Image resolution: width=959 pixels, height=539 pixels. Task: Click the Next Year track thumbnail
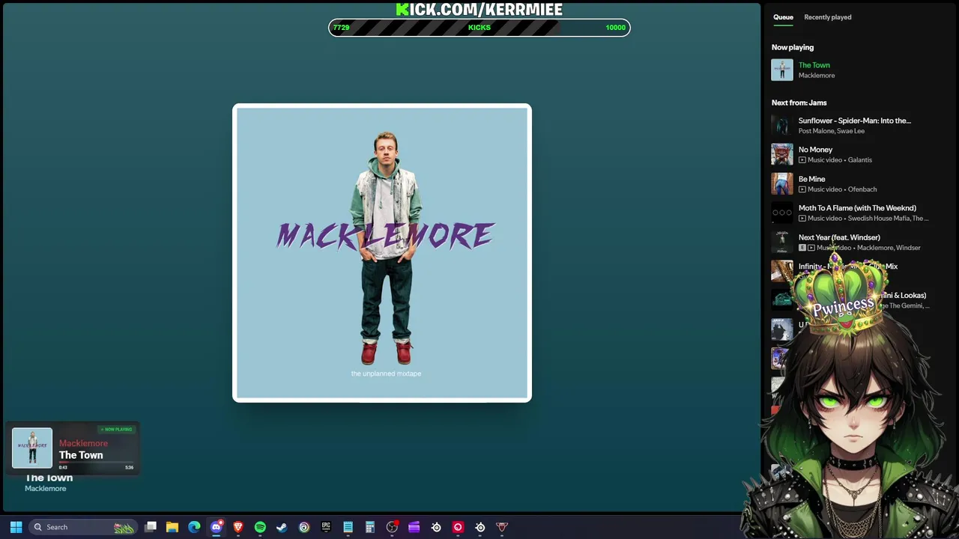782,243
